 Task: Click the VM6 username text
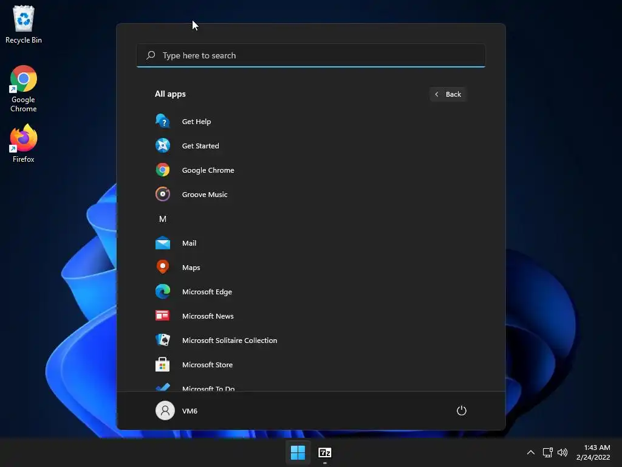pos(190,411)
